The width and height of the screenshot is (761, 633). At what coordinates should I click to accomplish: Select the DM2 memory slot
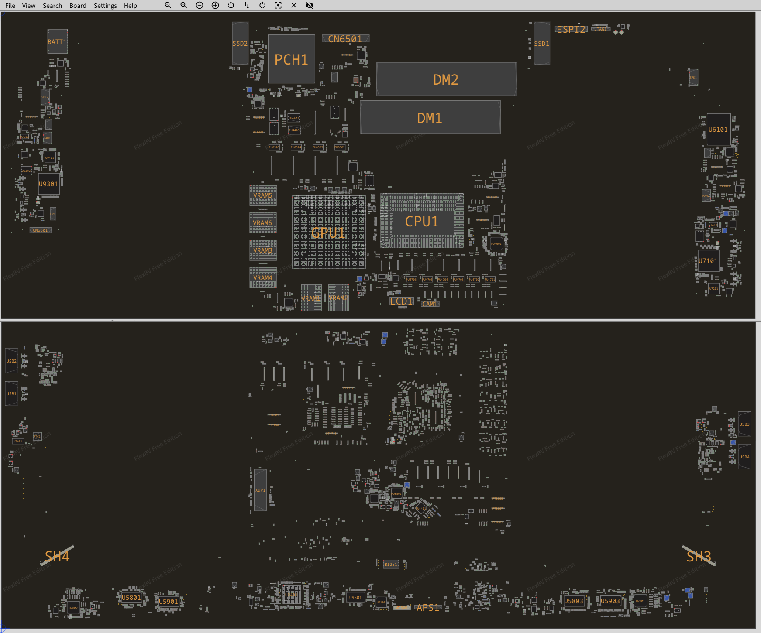click(446, 79)
